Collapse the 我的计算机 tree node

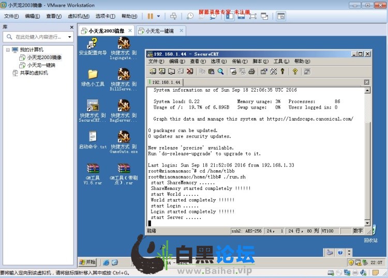(x=8, y=50)
